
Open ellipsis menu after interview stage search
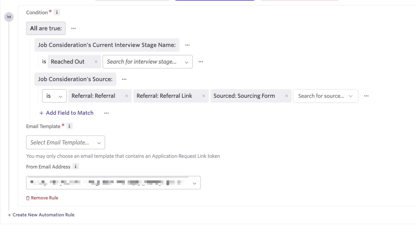coord(201,62)
